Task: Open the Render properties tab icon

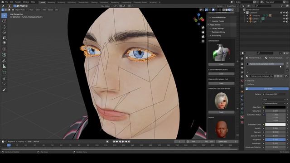Action: point(242,64)
